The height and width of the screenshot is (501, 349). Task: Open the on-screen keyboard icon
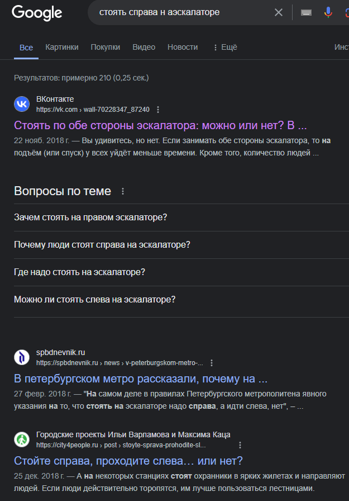306,12
